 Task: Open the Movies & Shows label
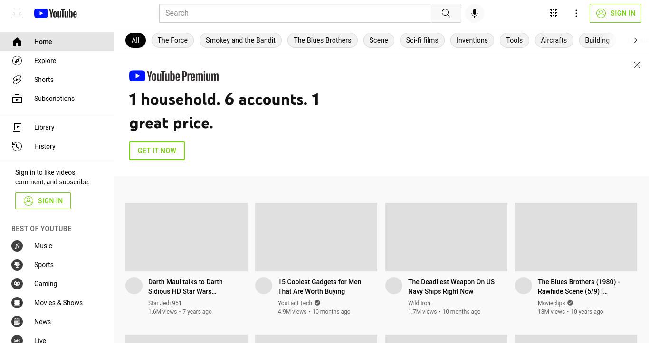(x=58, y=303)
